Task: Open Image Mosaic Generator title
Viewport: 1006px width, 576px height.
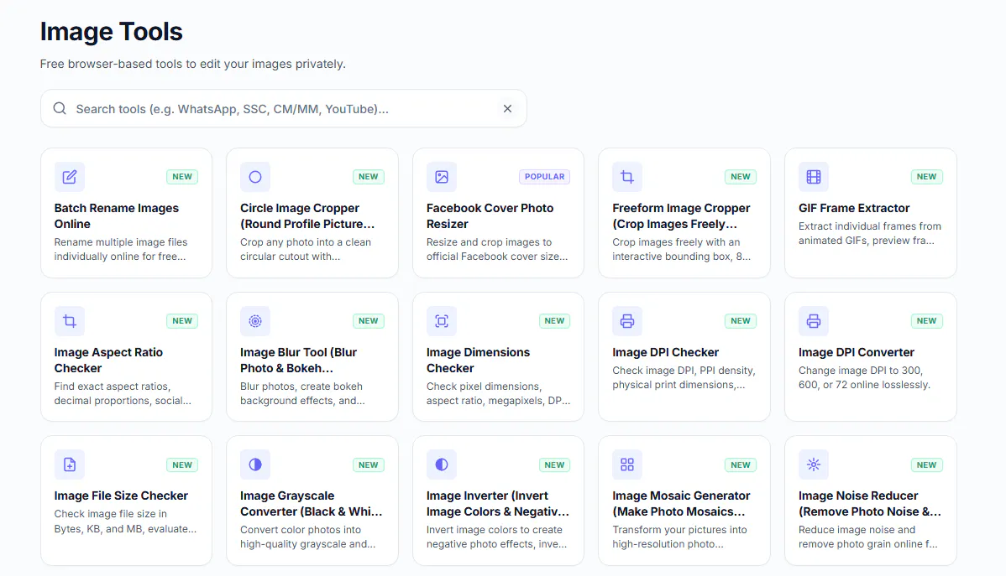Action: click(x=681, y=504)
